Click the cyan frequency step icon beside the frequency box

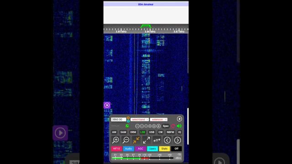pyautogui.click(x=128, y=121)
